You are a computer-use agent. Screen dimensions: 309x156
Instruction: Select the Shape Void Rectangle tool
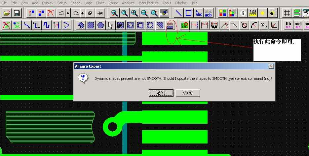tap(140, 25)
